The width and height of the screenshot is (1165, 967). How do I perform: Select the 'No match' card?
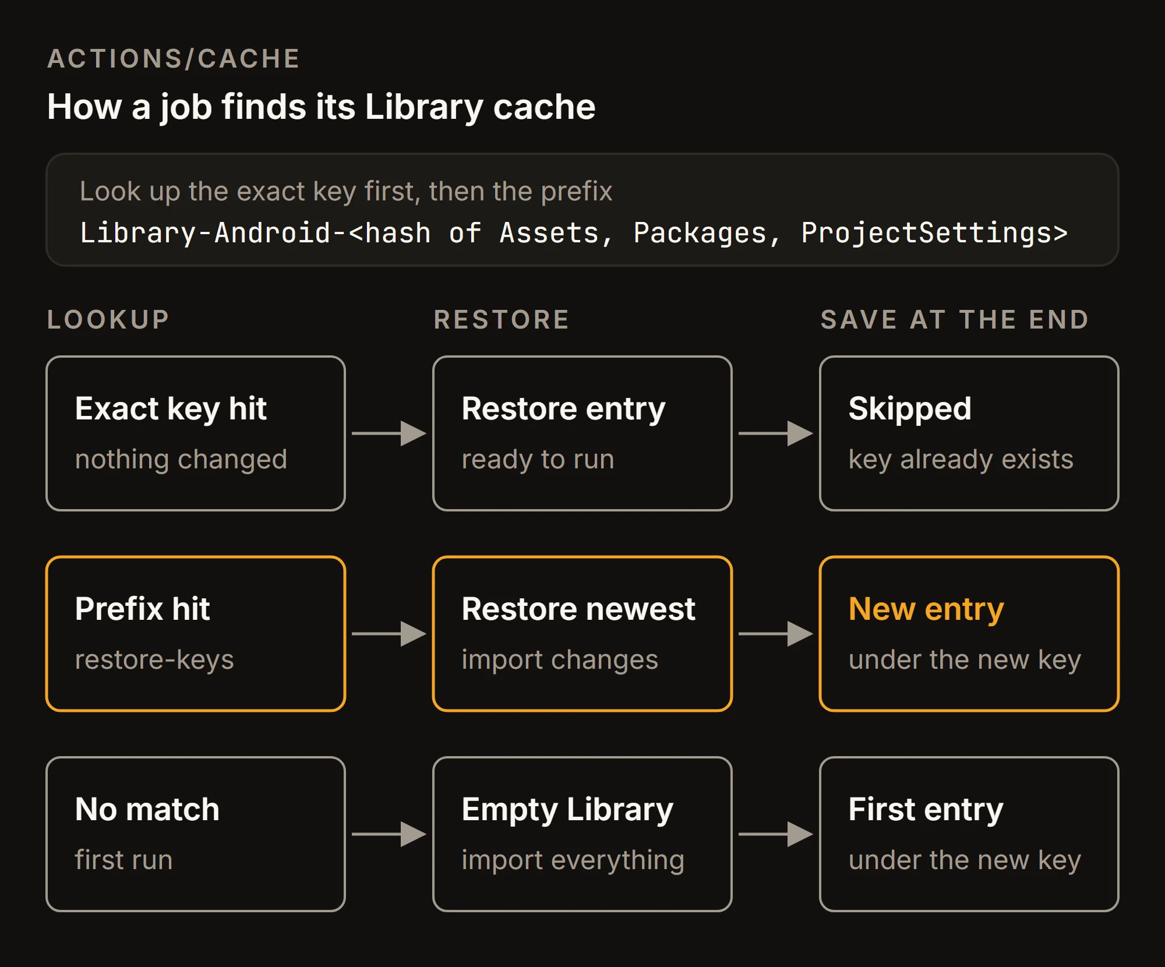(x=196, y=834)
